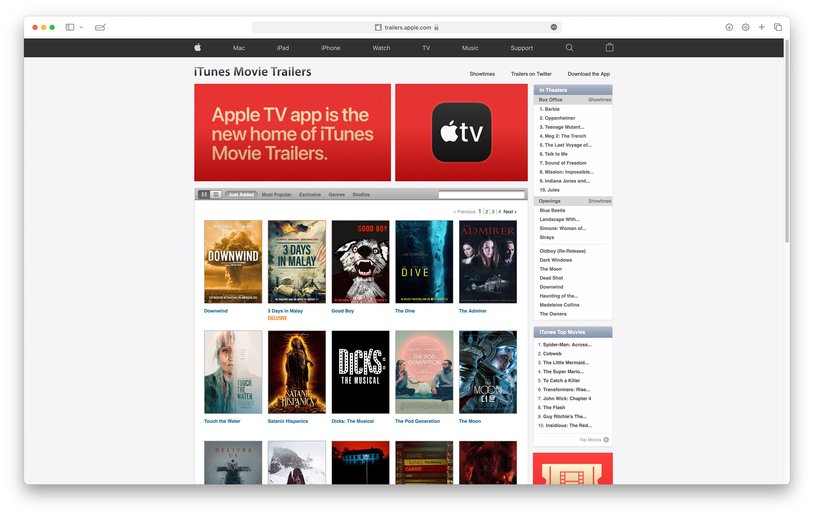Switch to list view icon
Screen dimensions: 814x516
pyautogui.click(x=216, y=194)
